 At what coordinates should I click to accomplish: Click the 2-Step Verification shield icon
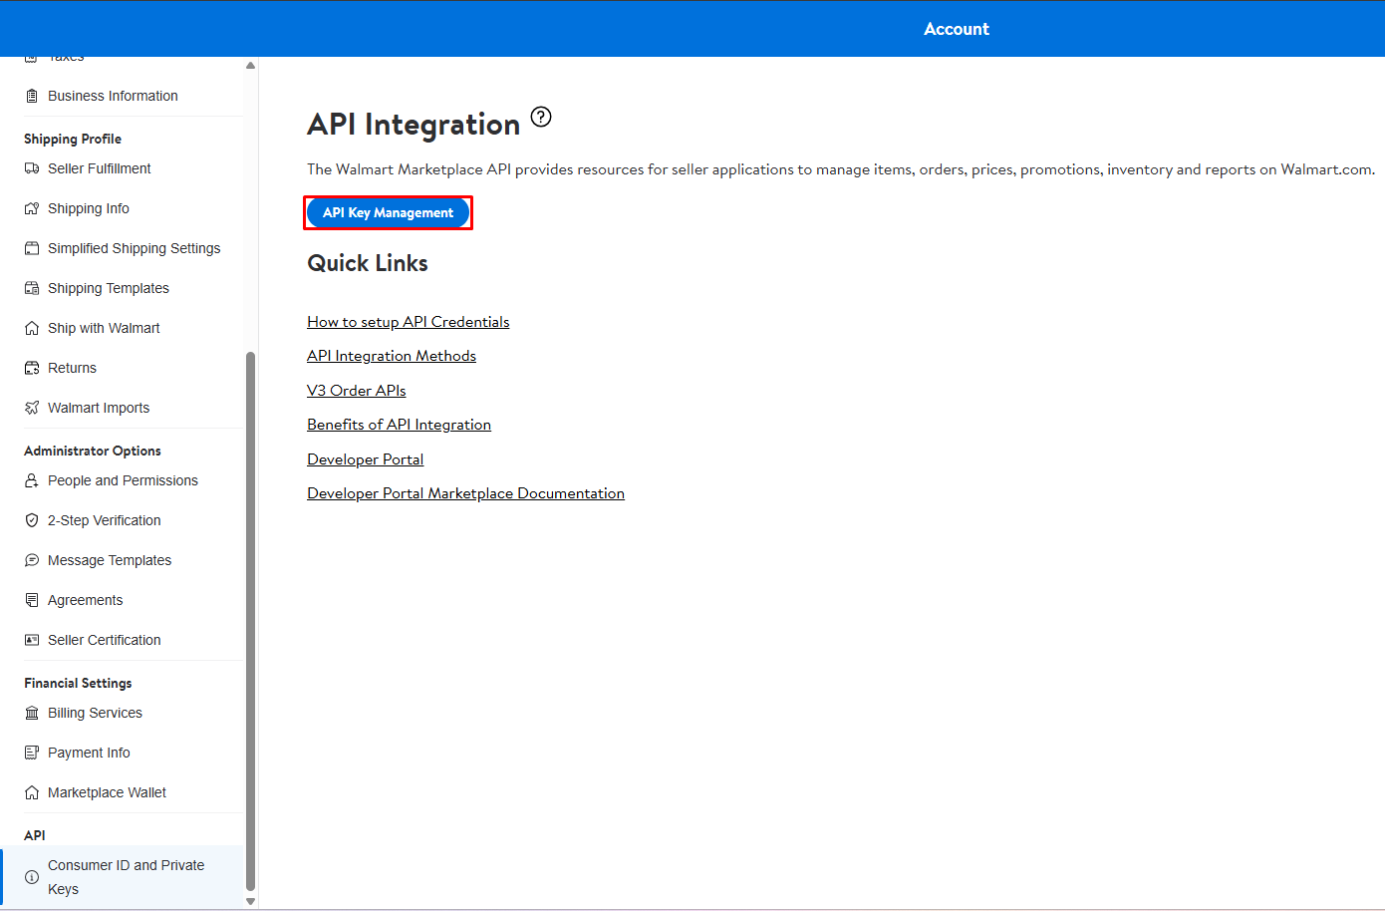click(x=32, y=520)
